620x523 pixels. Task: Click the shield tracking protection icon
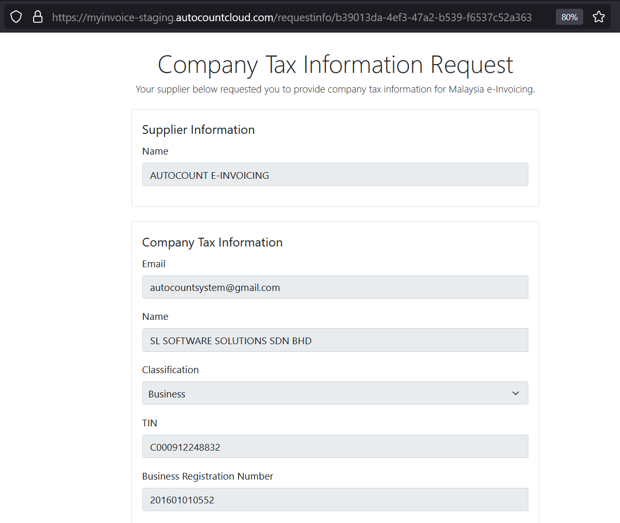pyautogui.click(x=16, y=17)
